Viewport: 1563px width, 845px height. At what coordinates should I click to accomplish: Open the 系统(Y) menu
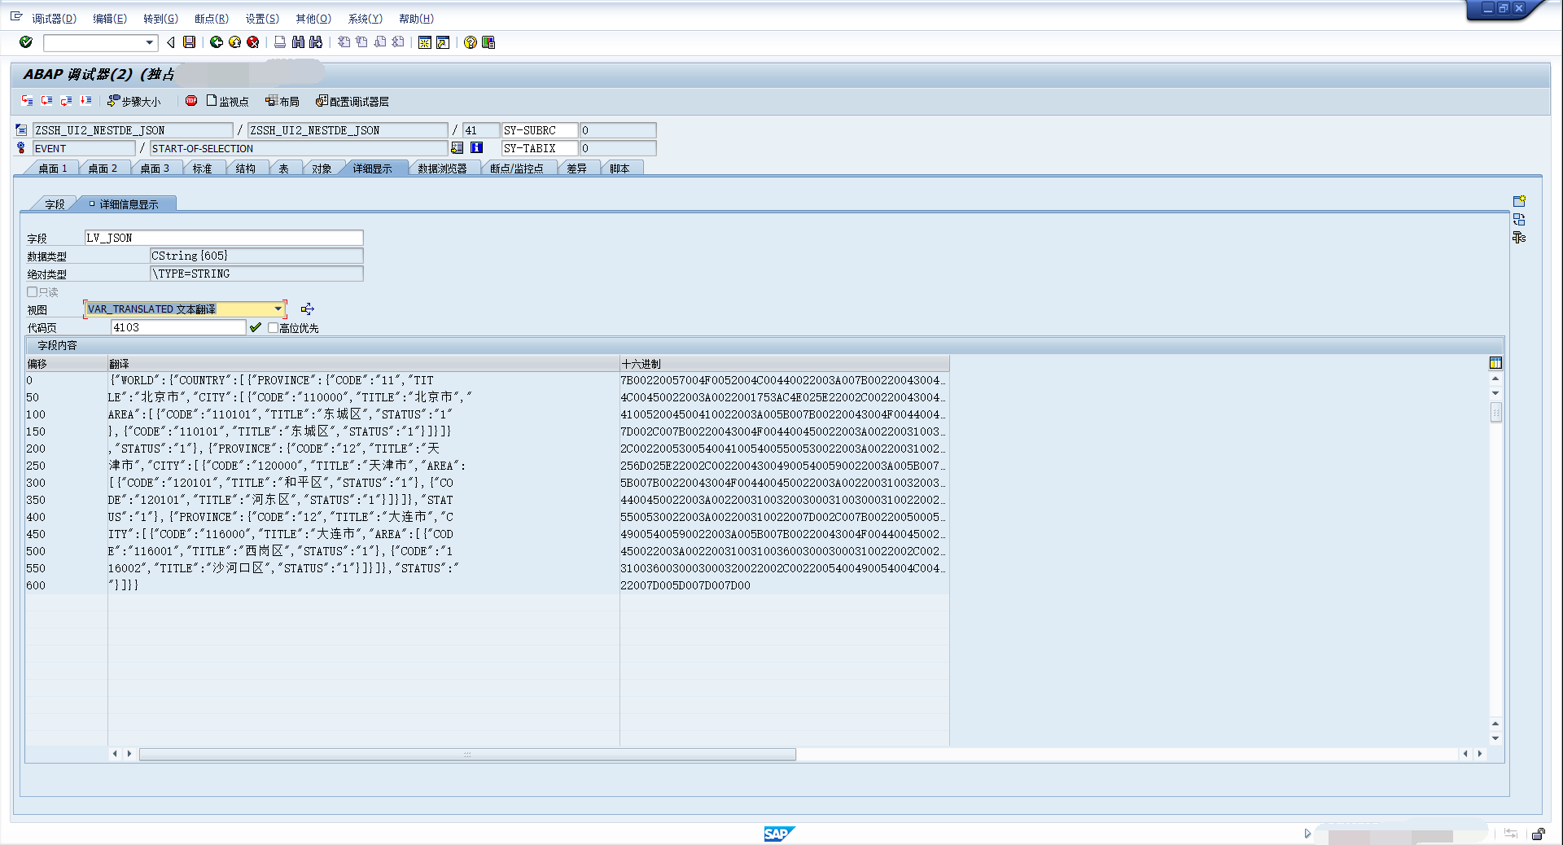[365, 19]
